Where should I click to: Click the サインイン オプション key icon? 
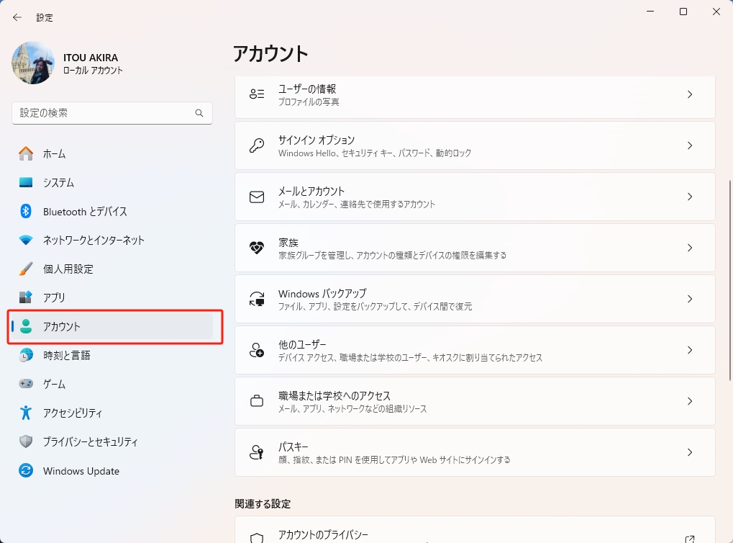[x=256, y=145]
